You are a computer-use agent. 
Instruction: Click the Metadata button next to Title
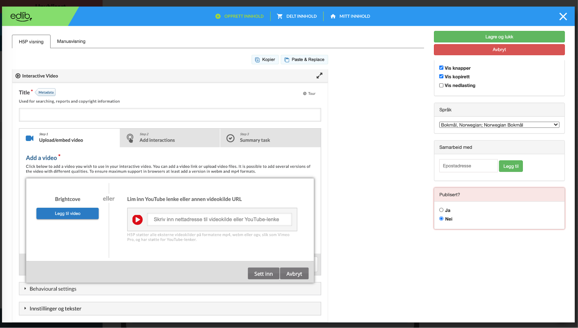pos(46,92)
